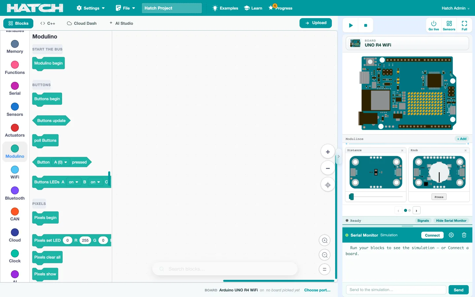Open the Signals view
The height and width of the screenshot is (297, 475).
click(x=423, y=221)
